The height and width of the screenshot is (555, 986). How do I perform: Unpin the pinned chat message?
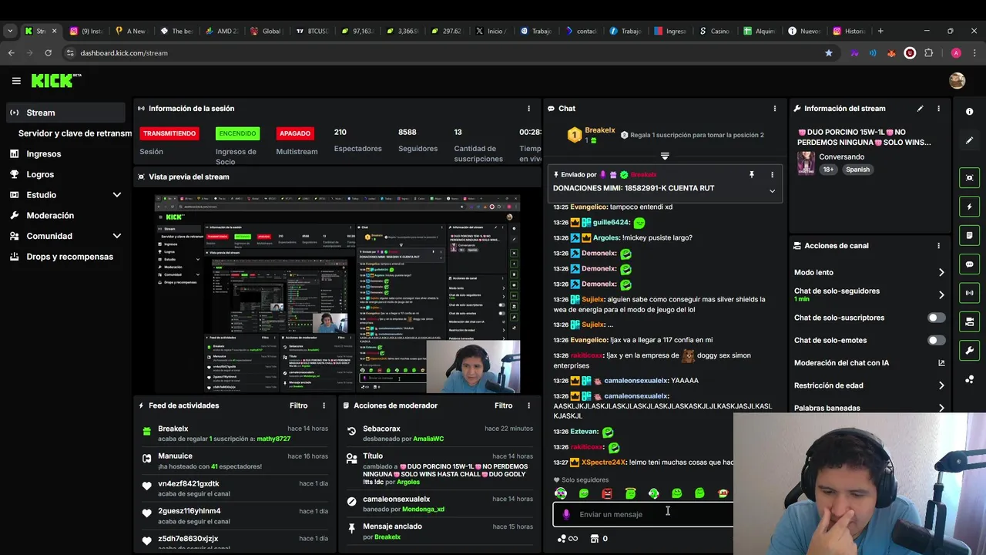coord(752,175)
